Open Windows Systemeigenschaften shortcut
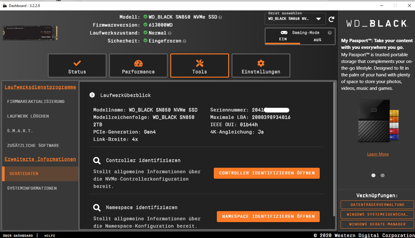This screenshot has width=415, height=238. pyautogui.click(x=377, y=214)
